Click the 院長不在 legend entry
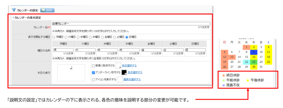 click(231, 85)
